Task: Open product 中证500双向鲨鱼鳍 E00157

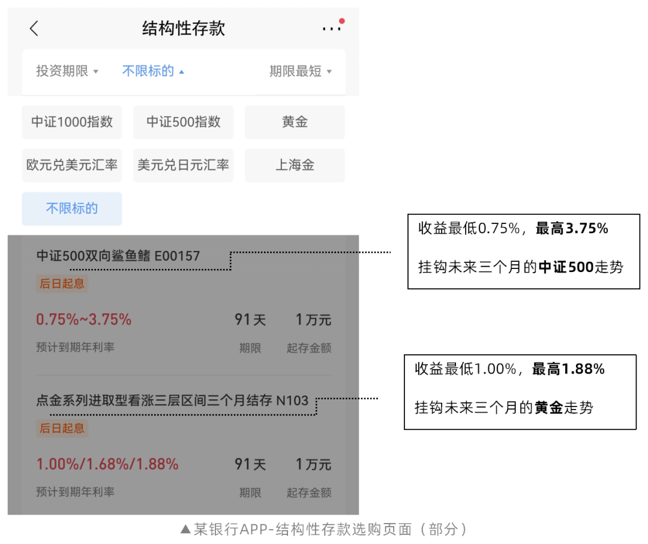Action: (118, 256)
